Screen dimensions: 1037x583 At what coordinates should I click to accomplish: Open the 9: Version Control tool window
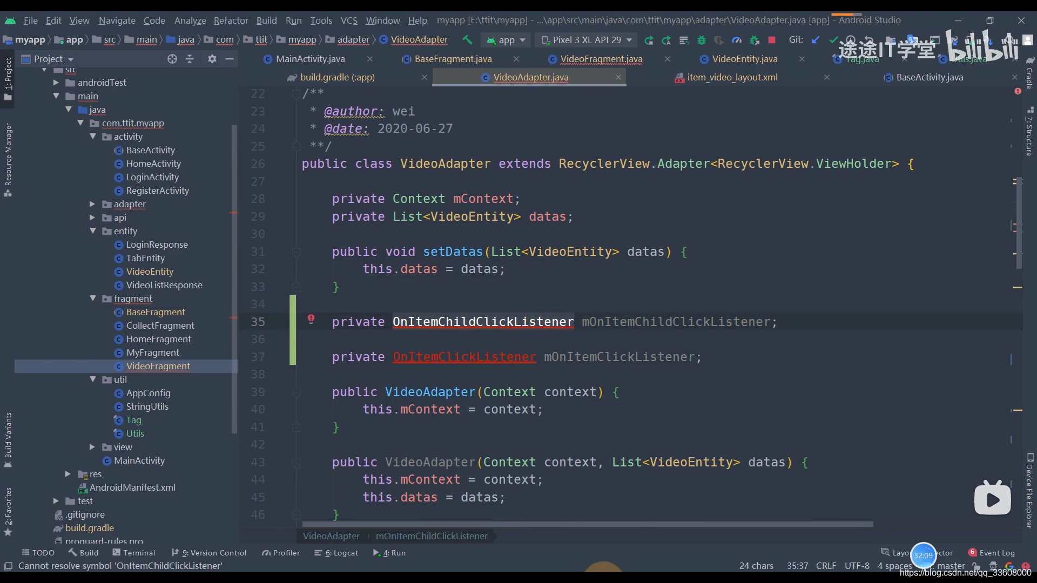click(208, 553)
